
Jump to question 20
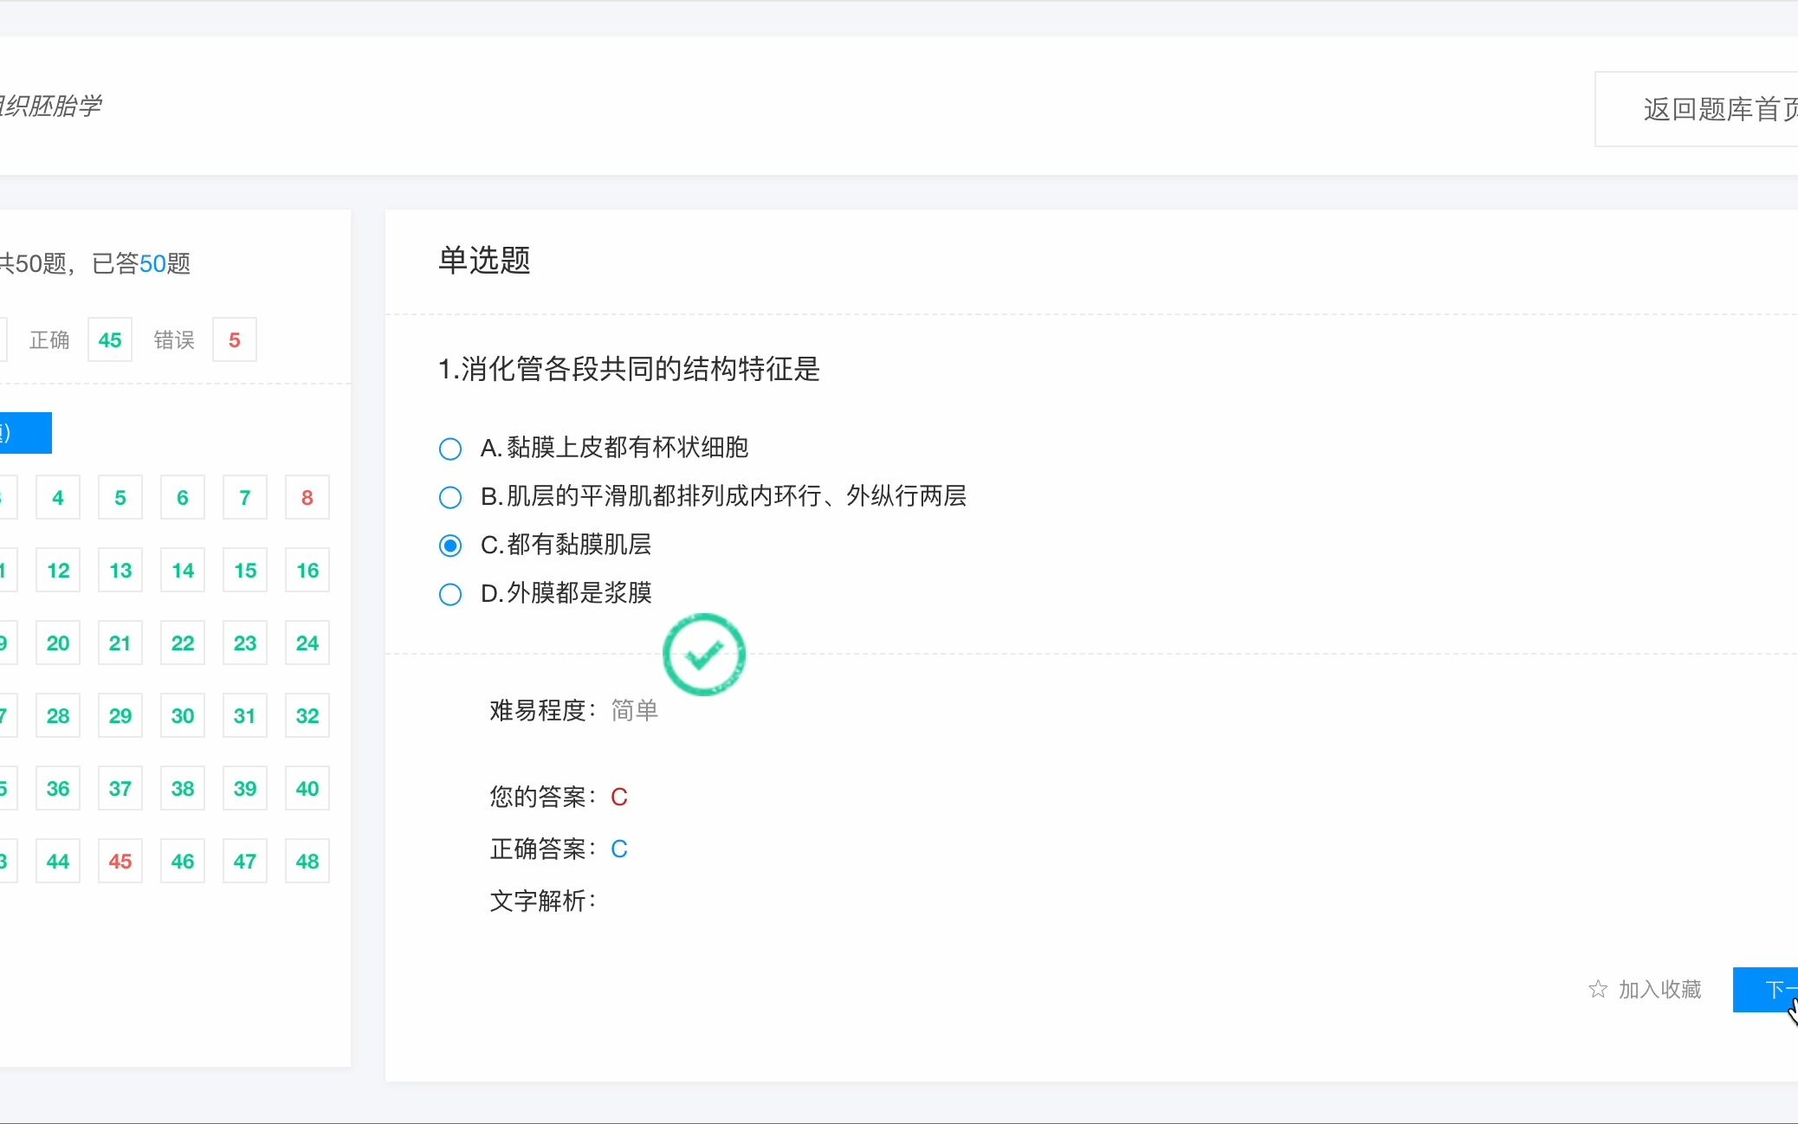click(58, 643)
